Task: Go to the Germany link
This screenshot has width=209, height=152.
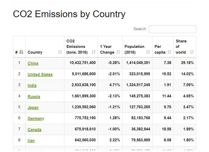Action: [36, 118]
